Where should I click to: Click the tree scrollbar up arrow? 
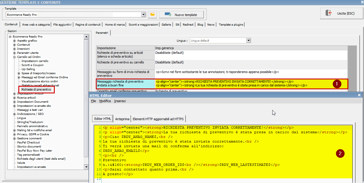coord(86,37)
